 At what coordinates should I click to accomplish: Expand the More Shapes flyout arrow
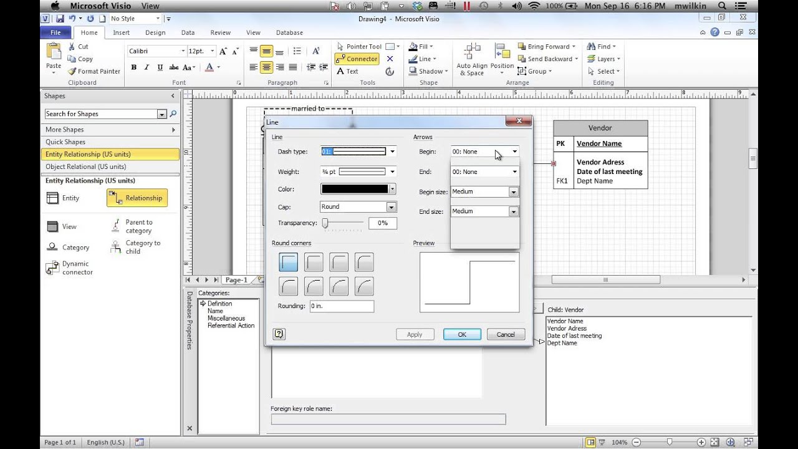pyautogui.click(x=173, y=130)
